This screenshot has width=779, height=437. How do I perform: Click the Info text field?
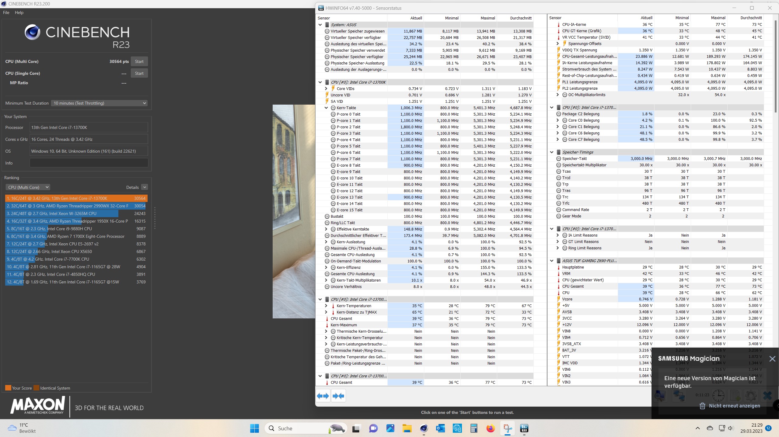pos(89,163)
